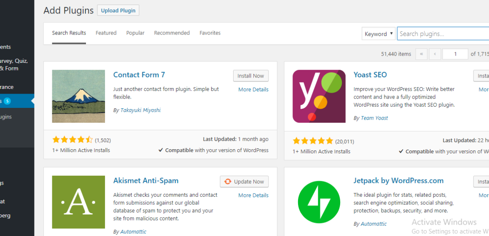
Task: Click Yoast SEO's compatibility checkmark icon
Action: click(401, 152)
